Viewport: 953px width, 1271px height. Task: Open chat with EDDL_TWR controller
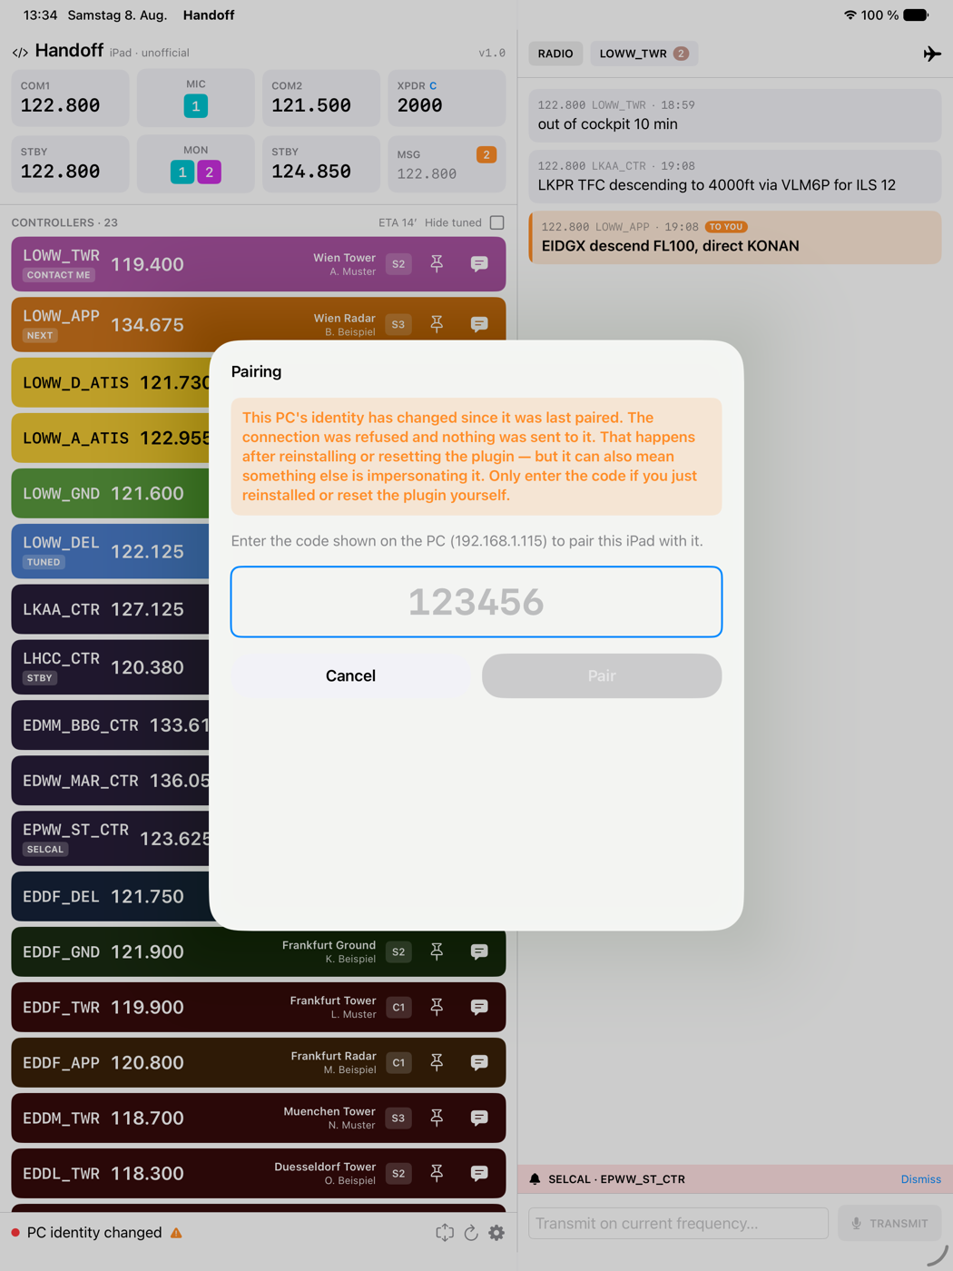(479, 1173)
